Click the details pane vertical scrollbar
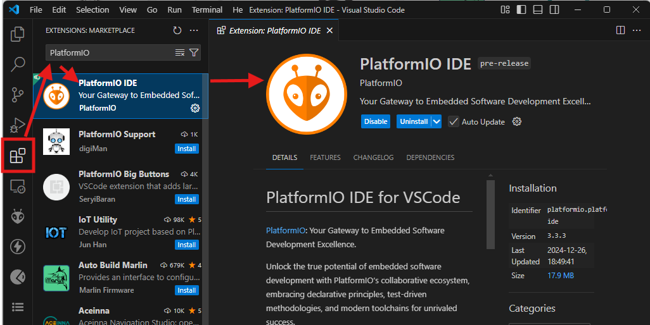 coord(490,214)
